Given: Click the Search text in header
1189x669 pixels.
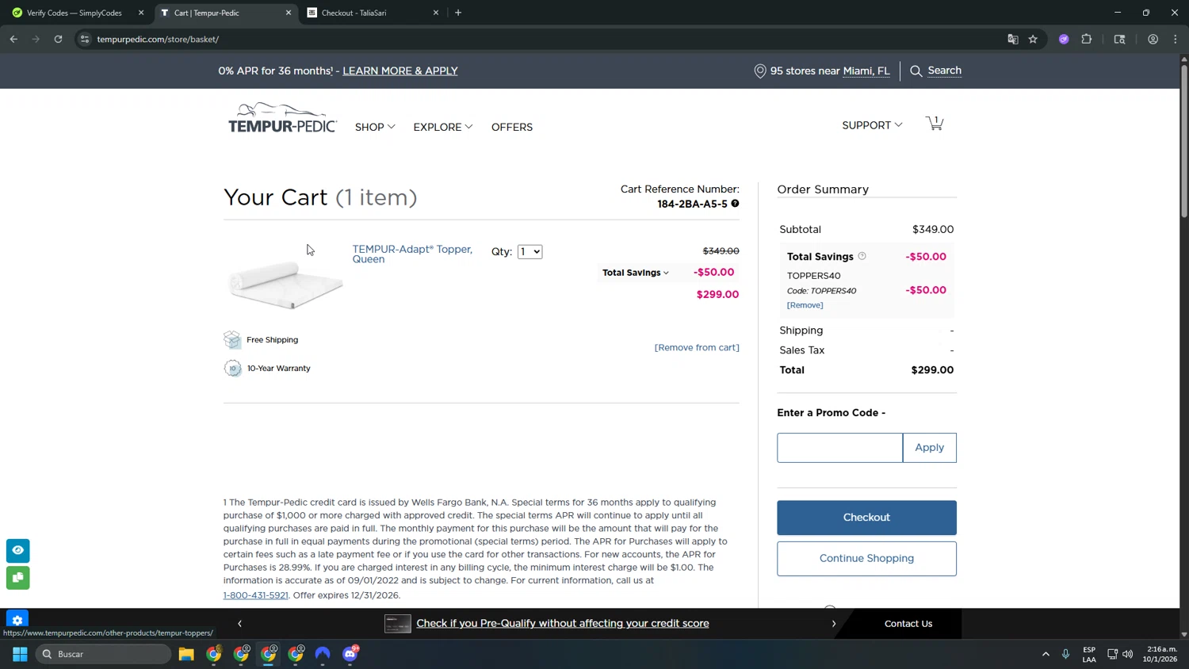Looking at the screenshot, I should [x=944, y=71].
